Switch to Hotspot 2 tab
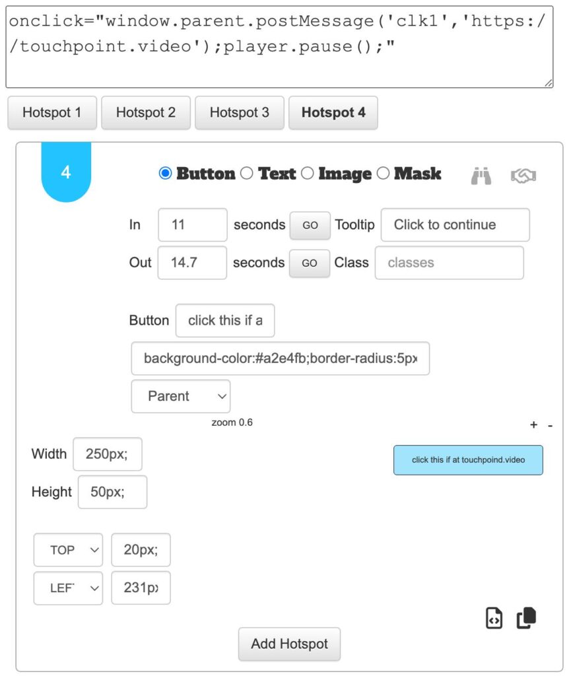Viewport: 571px width, 676px height. tap(146, 112)
